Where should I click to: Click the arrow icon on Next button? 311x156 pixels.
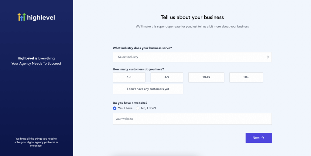(x=263, y=138)
